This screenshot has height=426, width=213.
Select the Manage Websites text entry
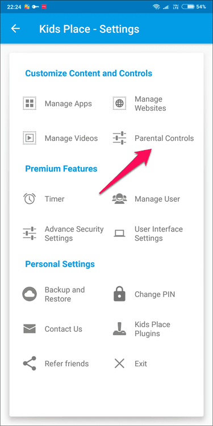[151, 103]
